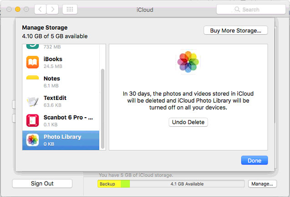Show all preferences grid button
This screenshot has width=290, height=197.
(69, 9)
